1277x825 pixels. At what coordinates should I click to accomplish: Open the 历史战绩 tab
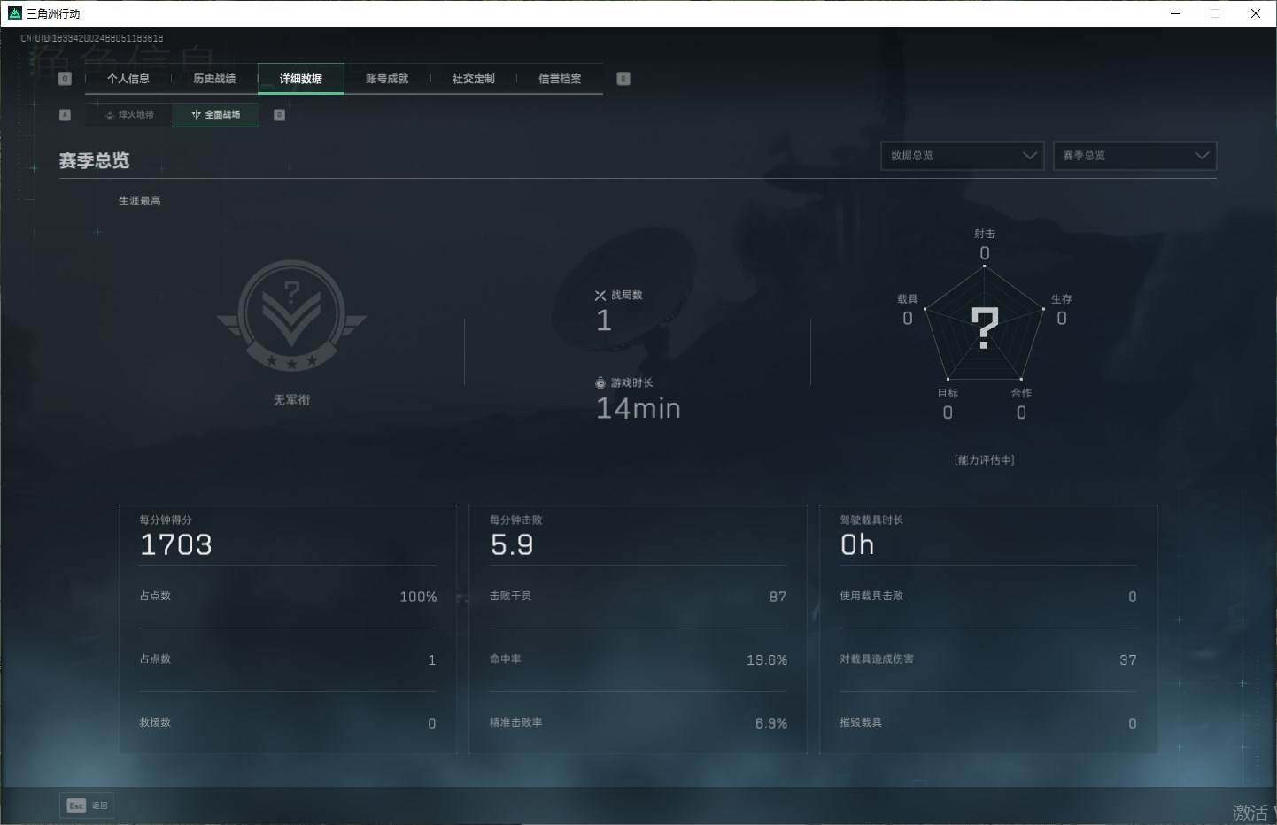click(x=214, y=79)
